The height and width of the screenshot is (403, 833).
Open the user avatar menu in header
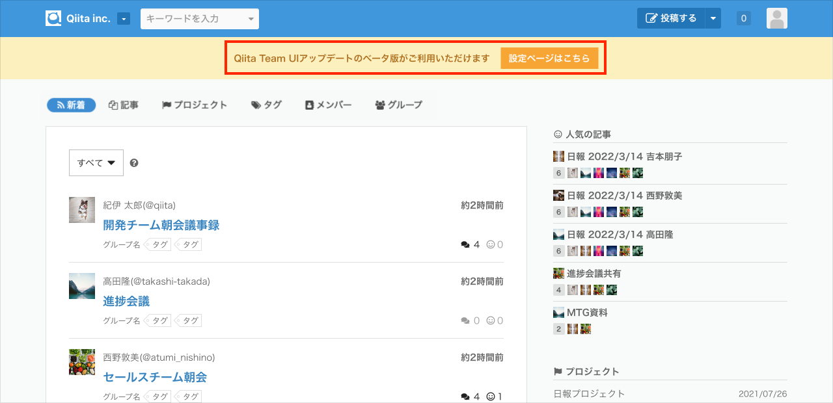point(777,18)
